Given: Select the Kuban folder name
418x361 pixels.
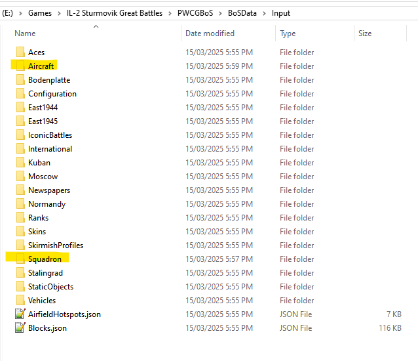Looking at the screenshot, I should pos(39,163).
